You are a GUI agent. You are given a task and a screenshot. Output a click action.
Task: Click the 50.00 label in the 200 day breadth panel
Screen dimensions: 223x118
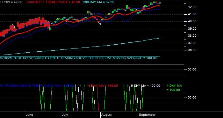pos(192,70)
